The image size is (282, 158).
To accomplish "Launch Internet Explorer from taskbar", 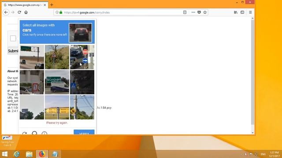I will tap(17, 154).
